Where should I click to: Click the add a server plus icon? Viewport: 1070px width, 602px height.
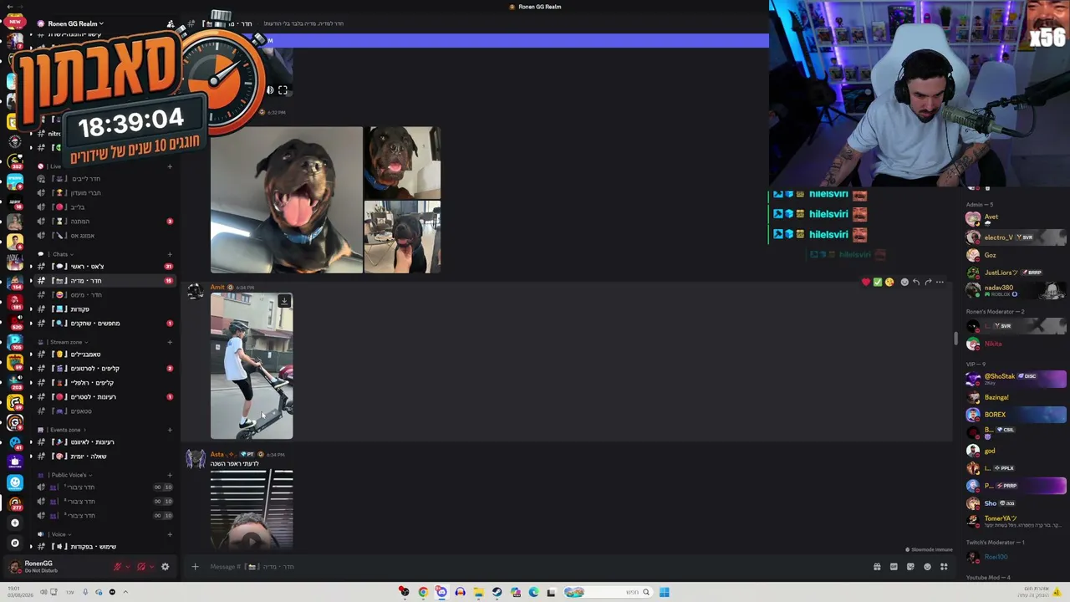pyautogui.click(x=14, y=523)
